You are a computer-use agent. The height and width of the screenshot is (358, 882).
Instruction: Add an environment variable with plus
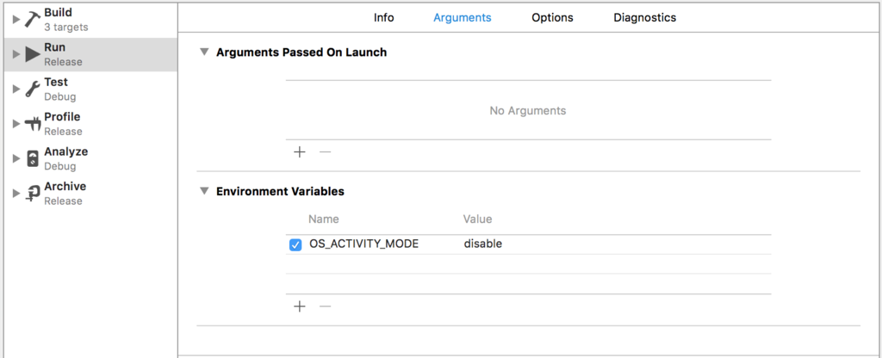coord(300,306)
